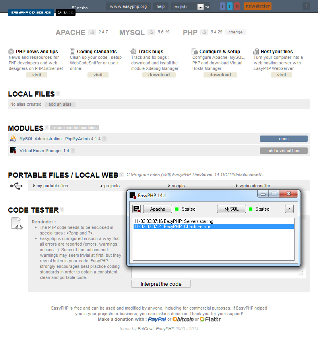The height and width of the screenshot is (339, 318).
Task: Open the PhpMyAdmin PMA icon
Action: click(x=13, y=138)
